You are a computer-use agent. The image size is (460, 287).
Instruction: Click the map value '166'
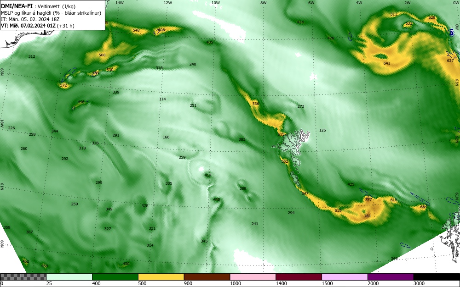(x=166, y=137)
